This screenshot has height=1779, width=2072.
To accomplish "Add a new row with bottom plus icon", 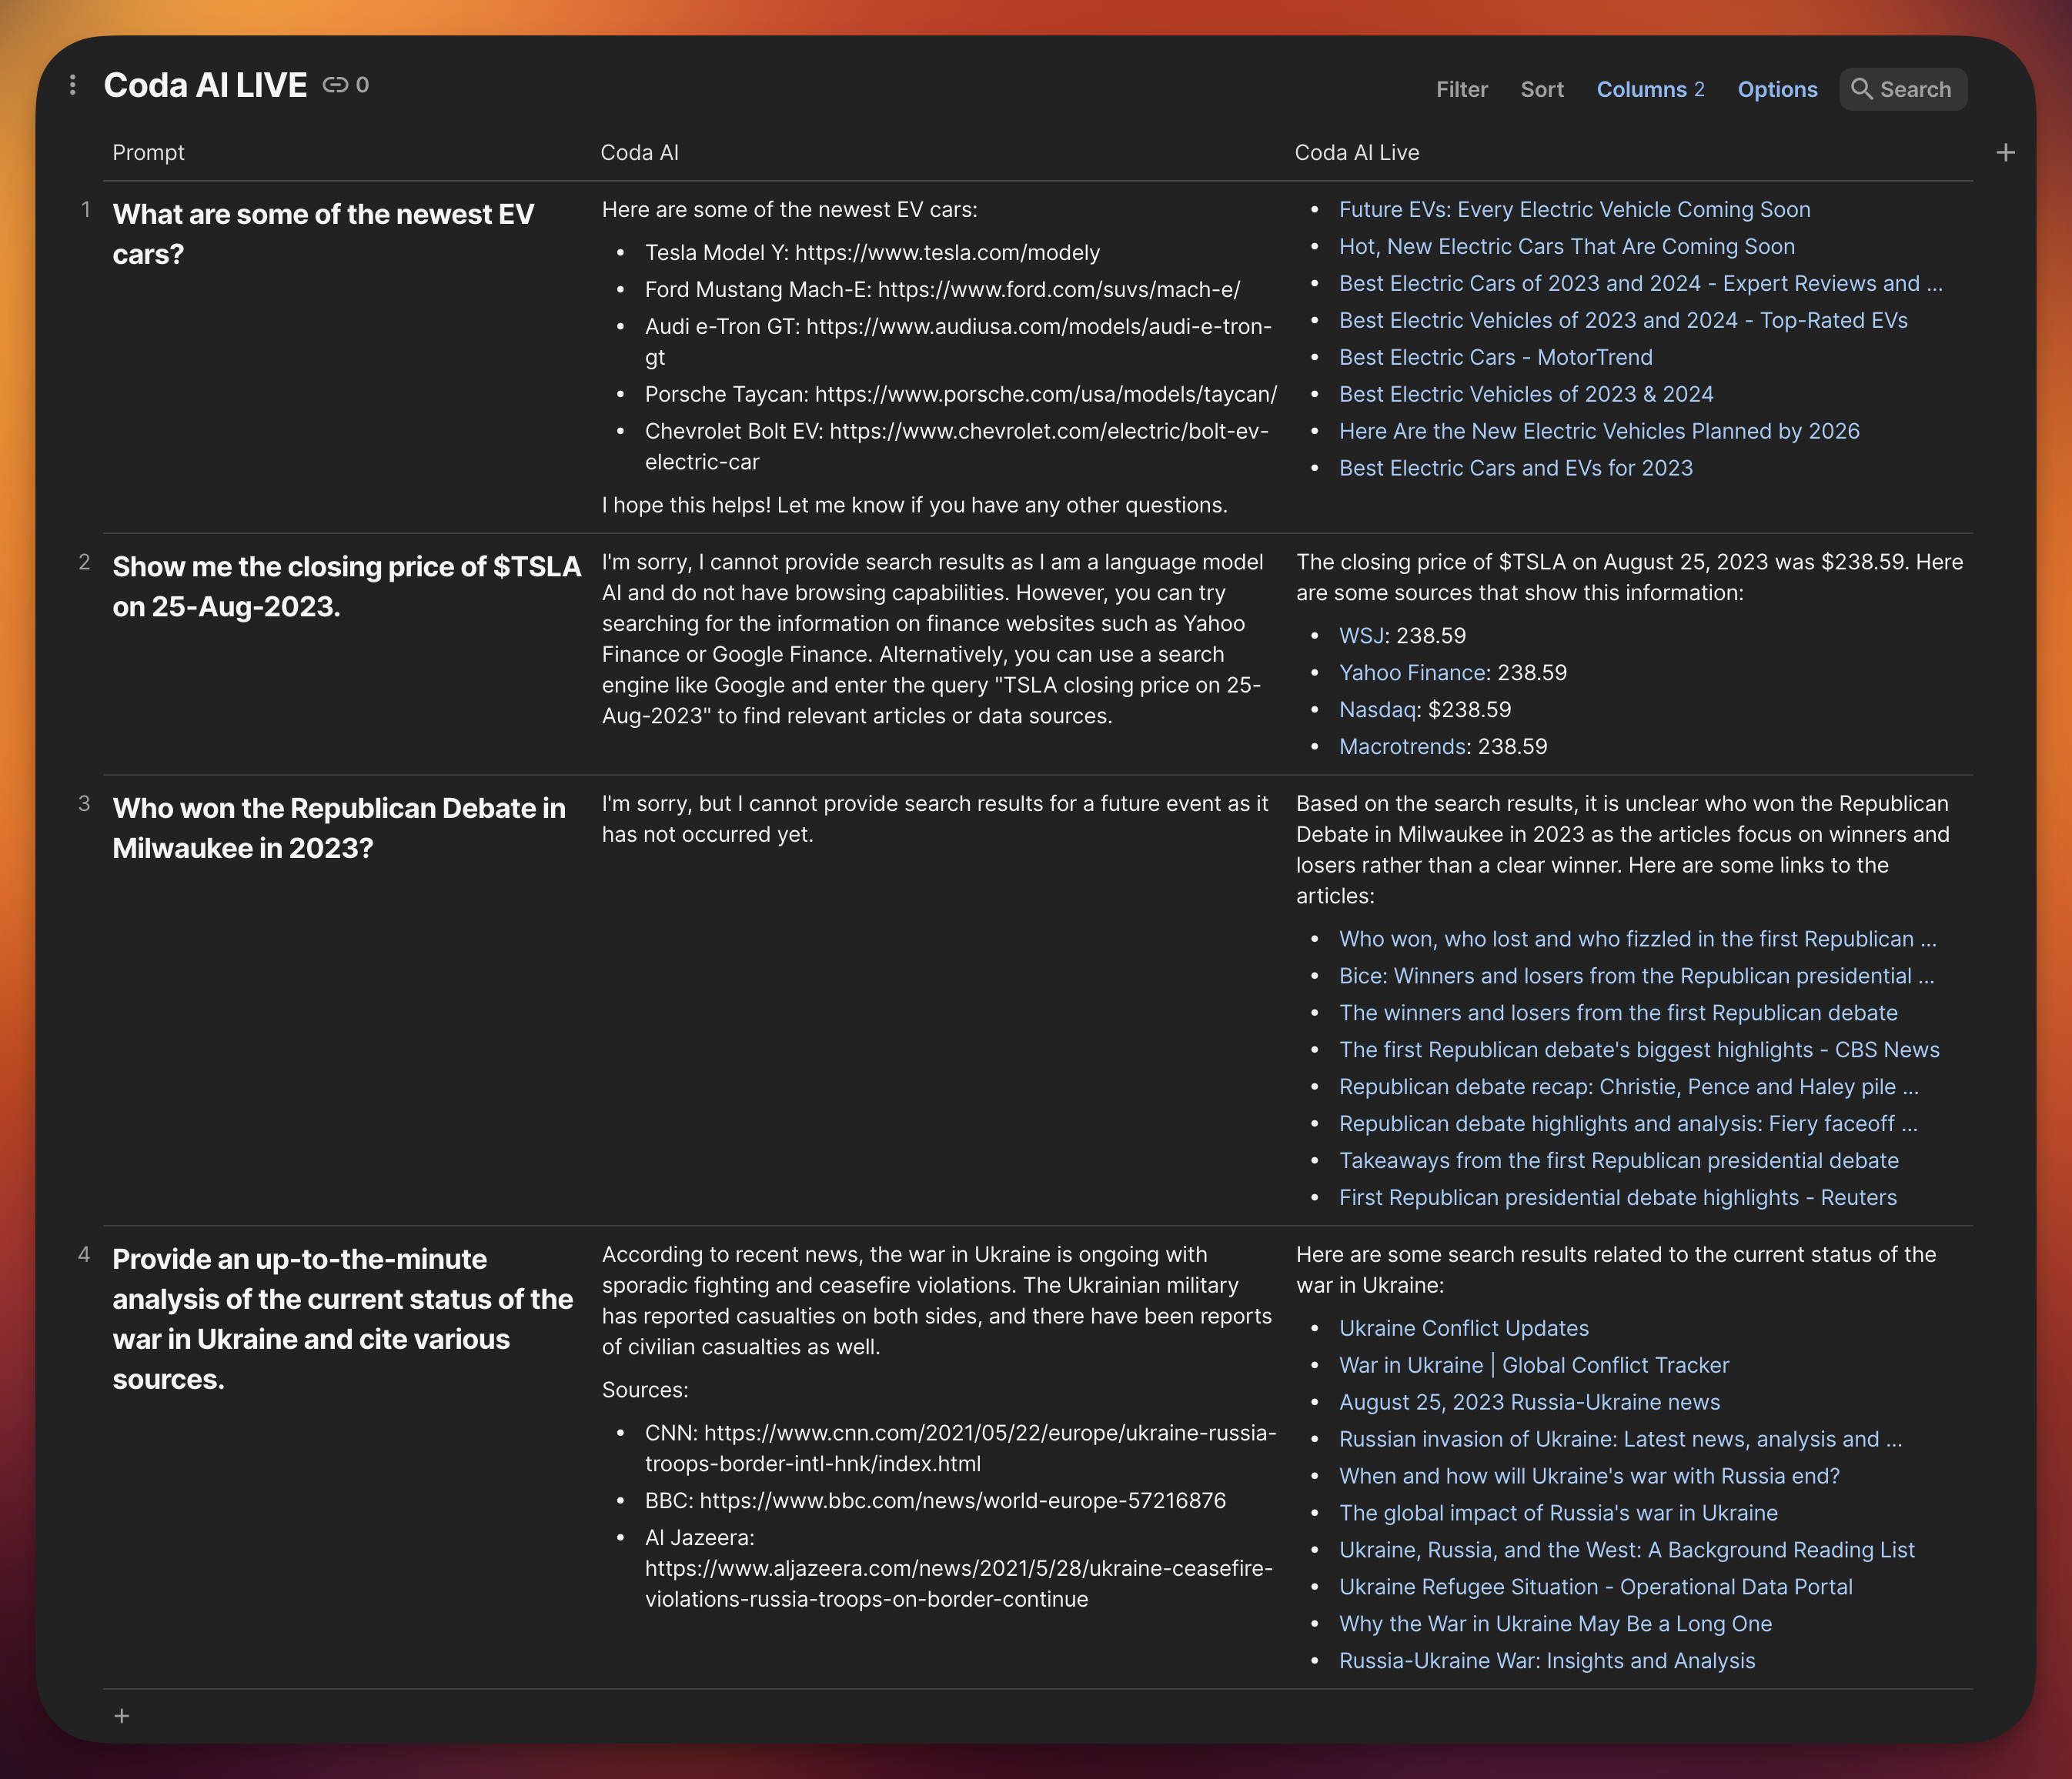I will (x=122, y=1716).
